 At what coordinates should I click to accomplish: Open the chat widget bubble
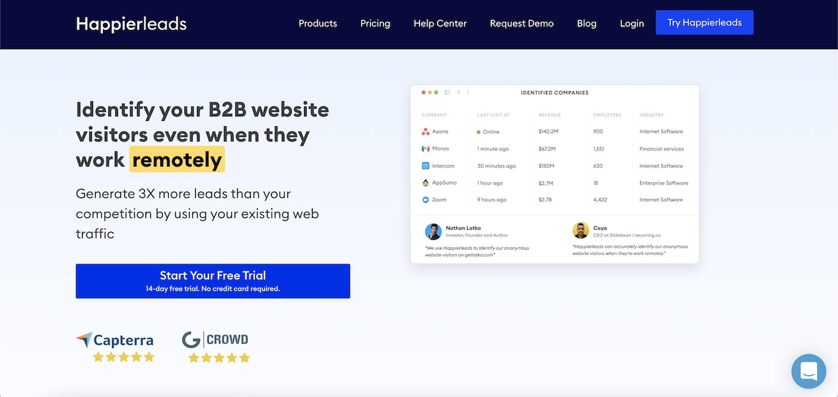[x=809, y=371]
